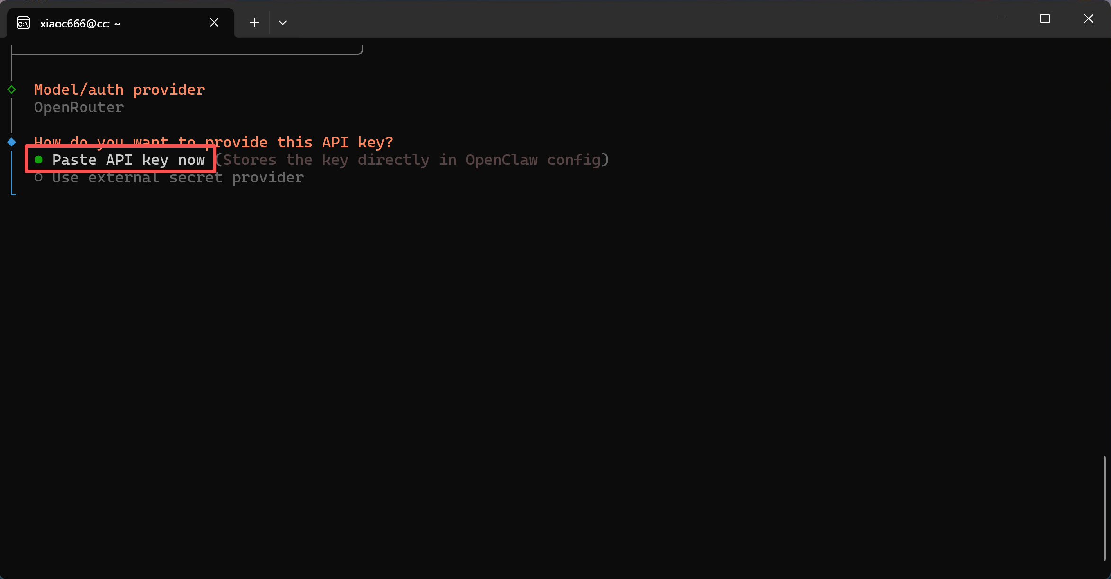Select the Paste API key now radio option
The height and width of the screenshot is (579, 1111).
128,160
